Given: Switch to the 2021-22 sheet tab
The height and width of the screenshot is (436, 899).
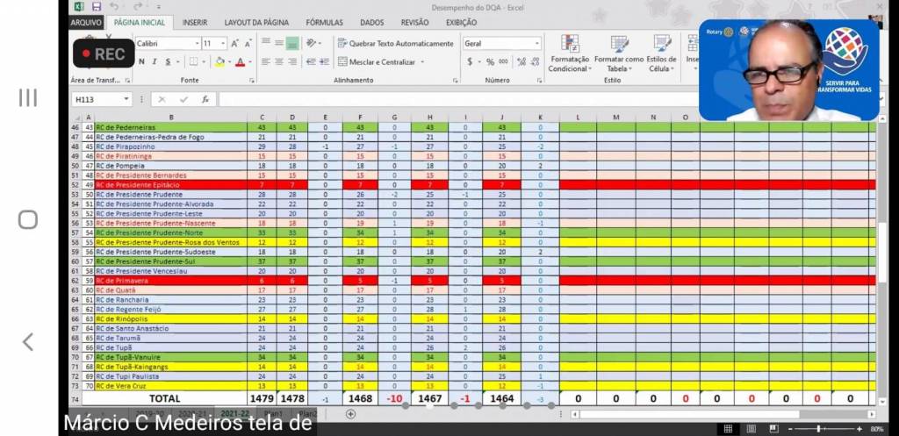Looking at the screenshot, I should [x=234, y=413].
